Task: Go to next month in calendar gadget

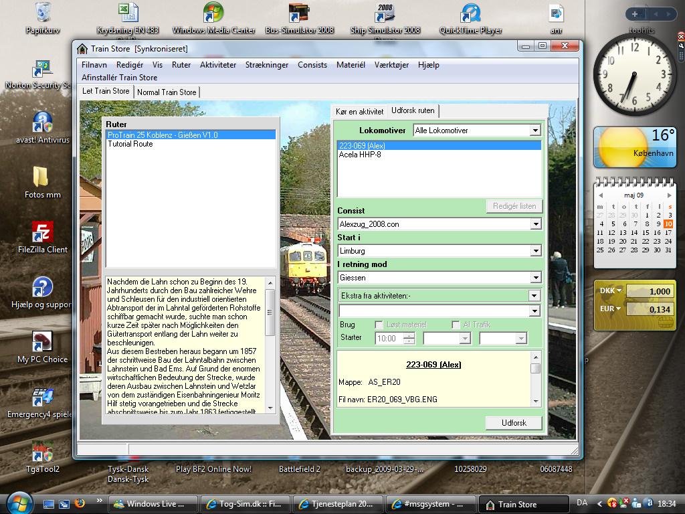Action: (669, 195)
